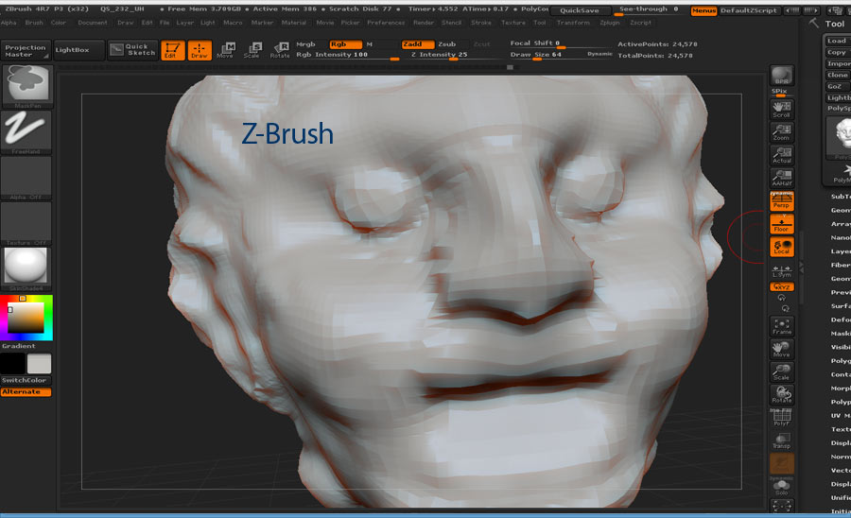Toggle Zadd sculpting mode
851x518 pixels.
(412, 44)
